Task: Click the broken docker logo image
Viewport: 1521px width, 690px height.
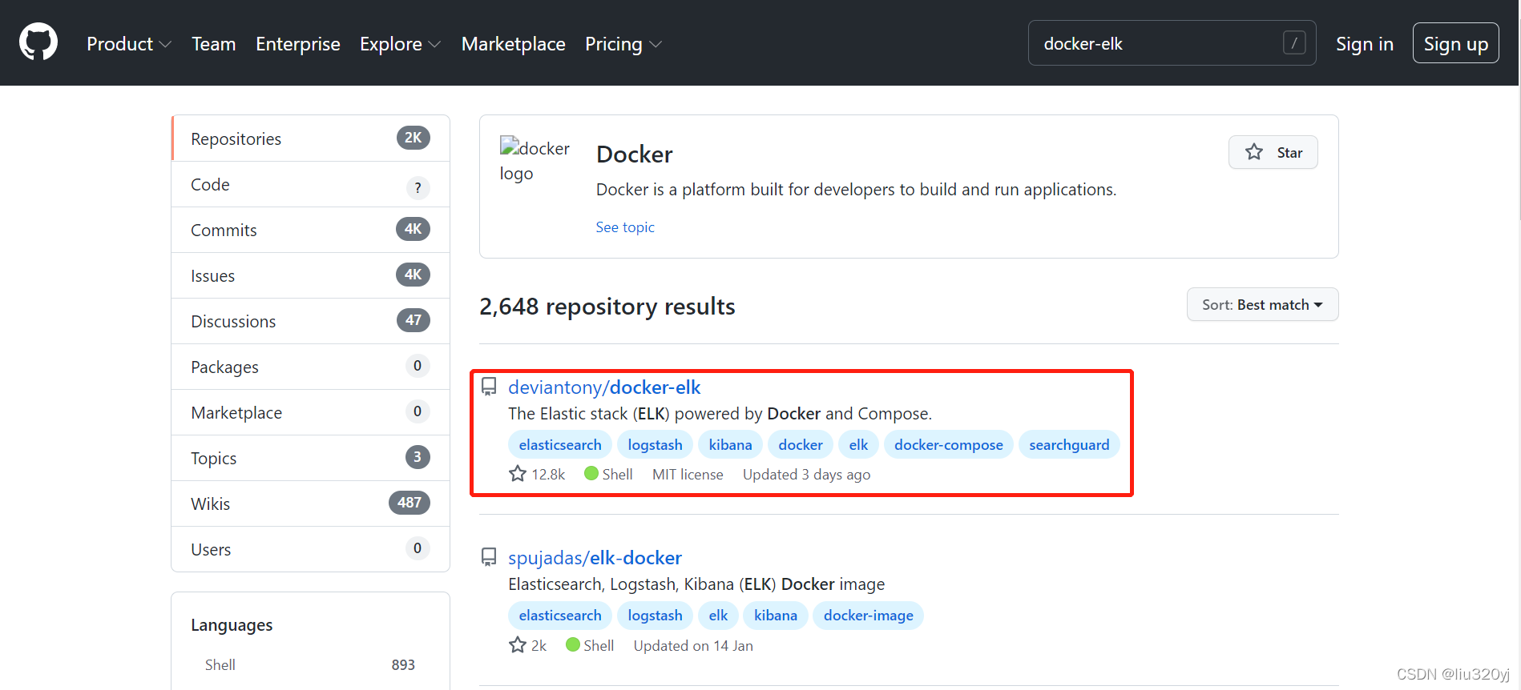Action: tap(535, 160)
